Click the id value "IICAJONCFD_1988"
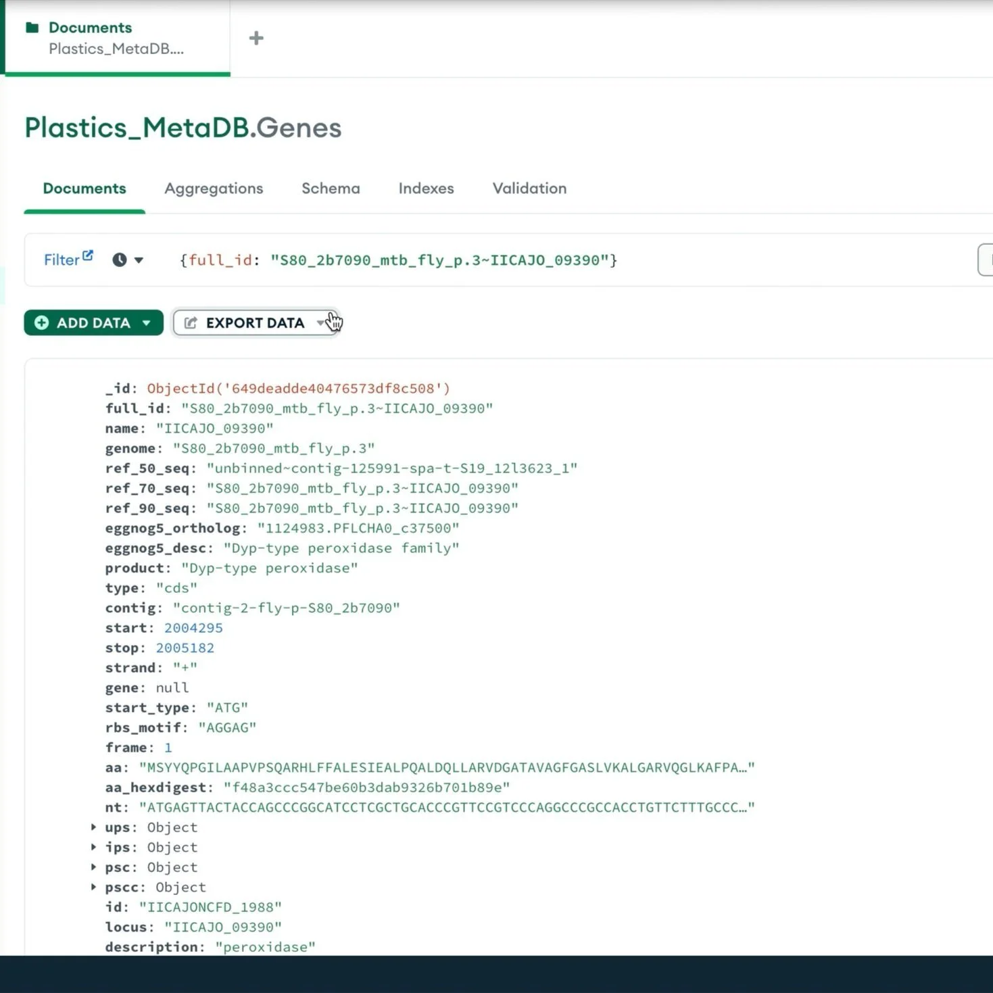The height and width of the screenshot is (993, 993). coord(210,906)
